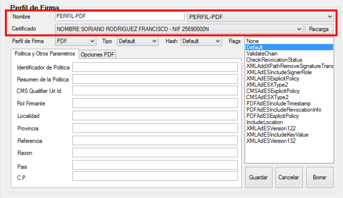This screenshot has width=343, height=198.
Task: Click the Nombre text field containing PERFIL-PDF
Action: click(x=119, y=16)
